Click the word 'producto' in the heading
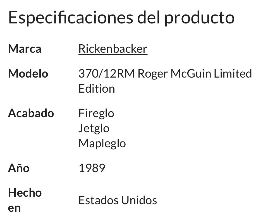The height and width of the screenshot is (219, 268). 199,17
